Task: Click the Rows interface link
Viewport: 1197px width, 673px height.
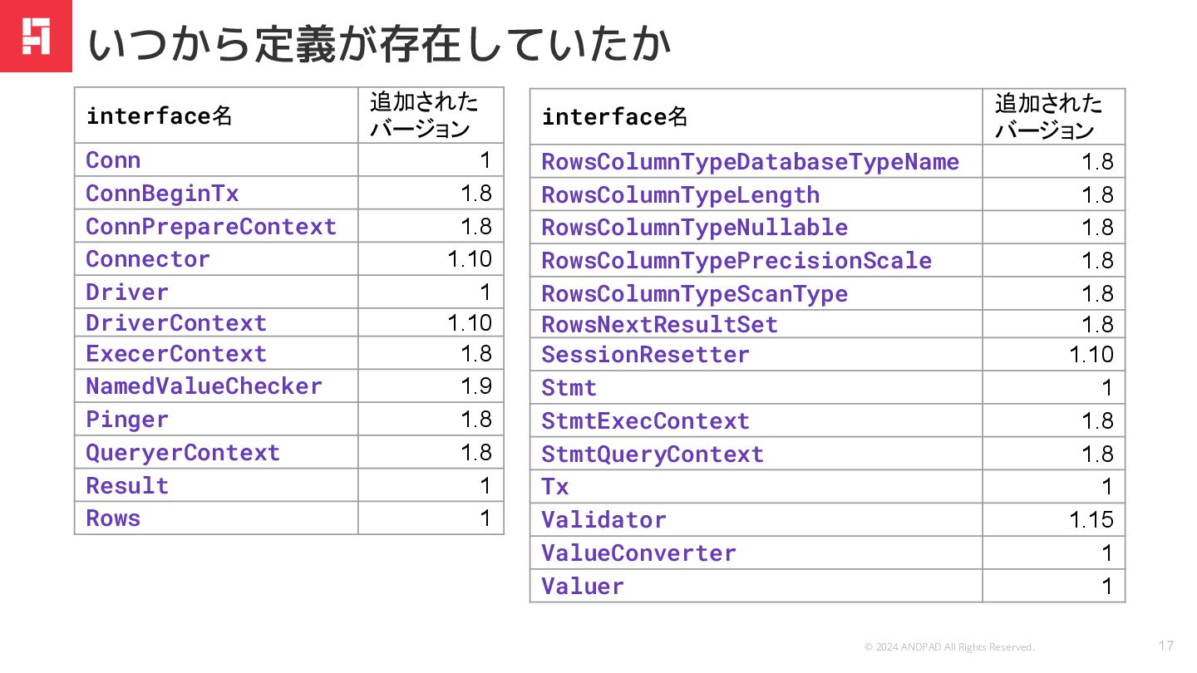Action: (x=113, y=518)
